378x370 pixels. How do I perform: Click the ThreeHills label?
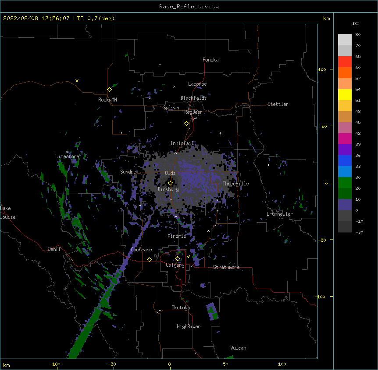click(x=235, y=184)
